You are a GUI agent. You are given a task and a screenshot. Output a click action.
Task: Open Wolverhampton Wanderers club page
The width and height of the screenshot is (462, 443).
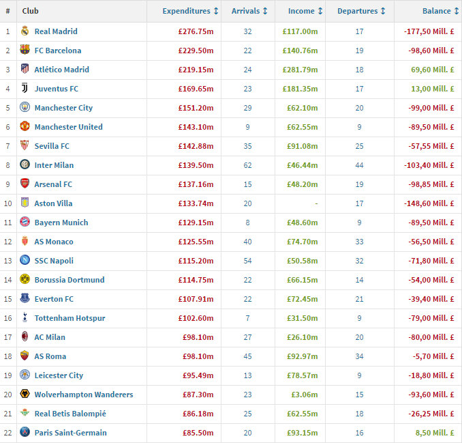click(x=84, y=395)
